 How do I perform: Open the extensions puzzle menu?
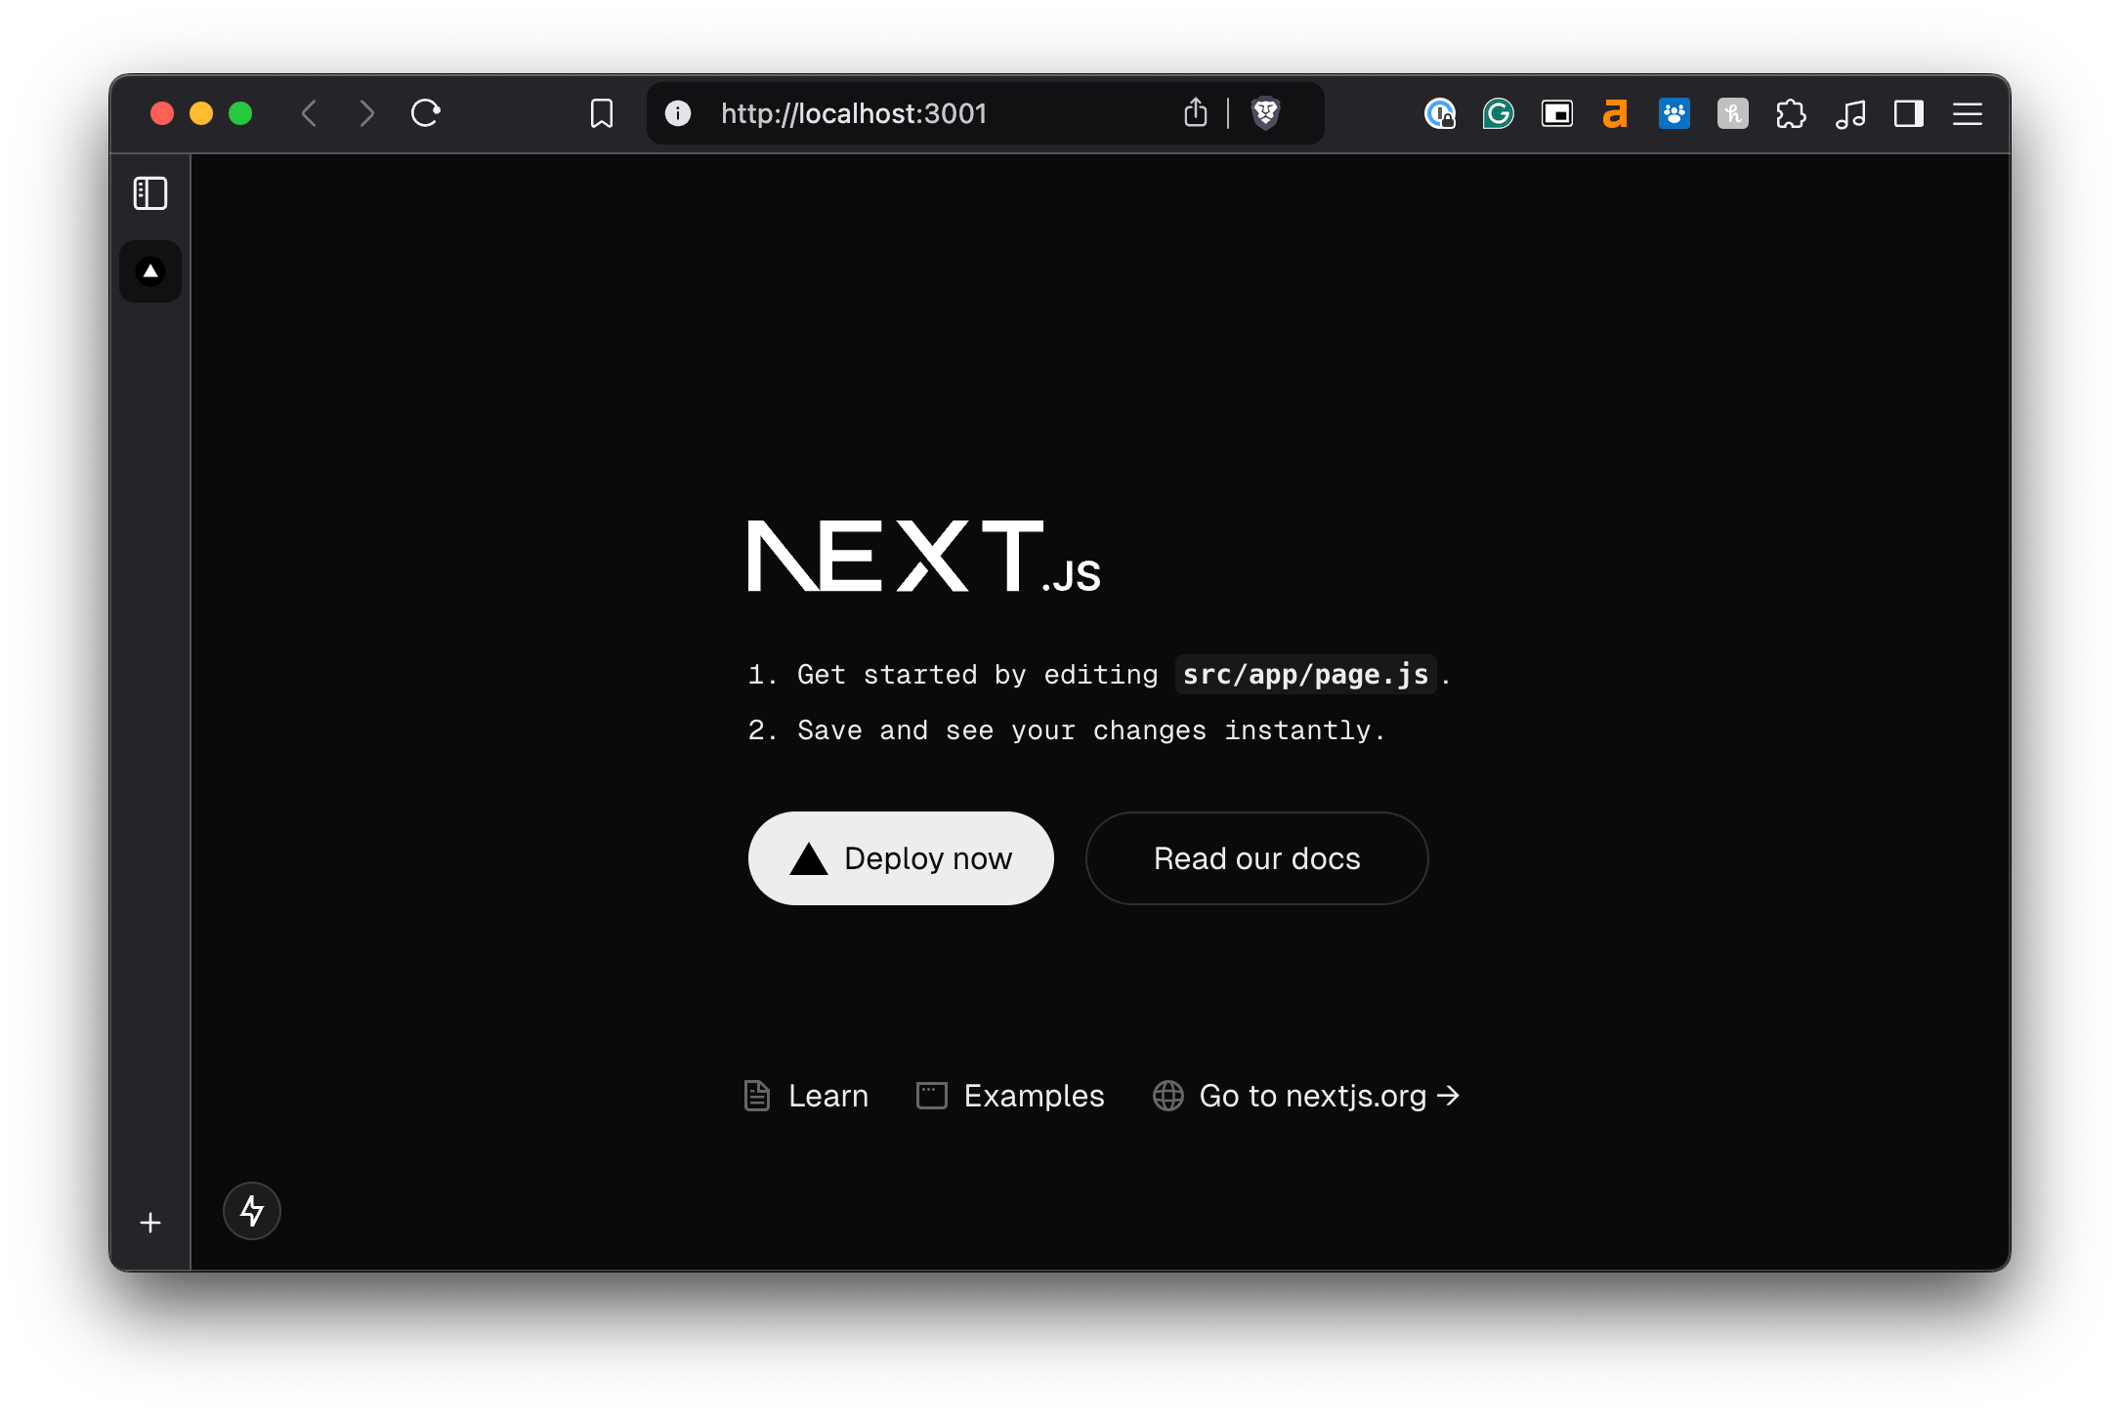1792,113
